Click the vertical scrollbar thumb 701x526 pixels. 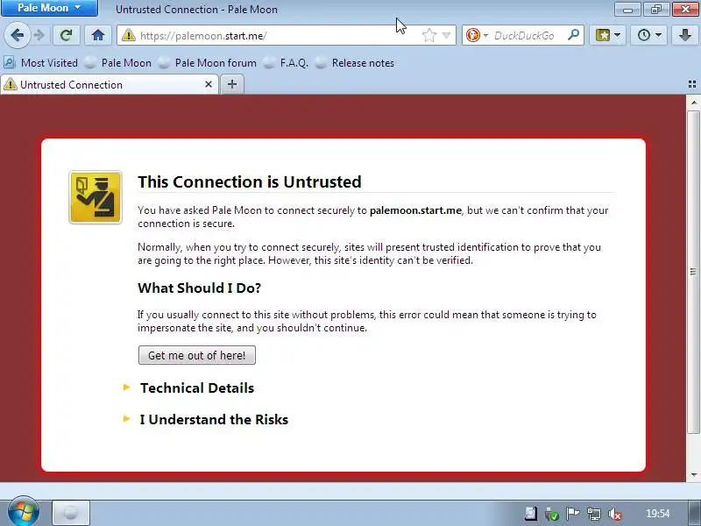point(693,272)
